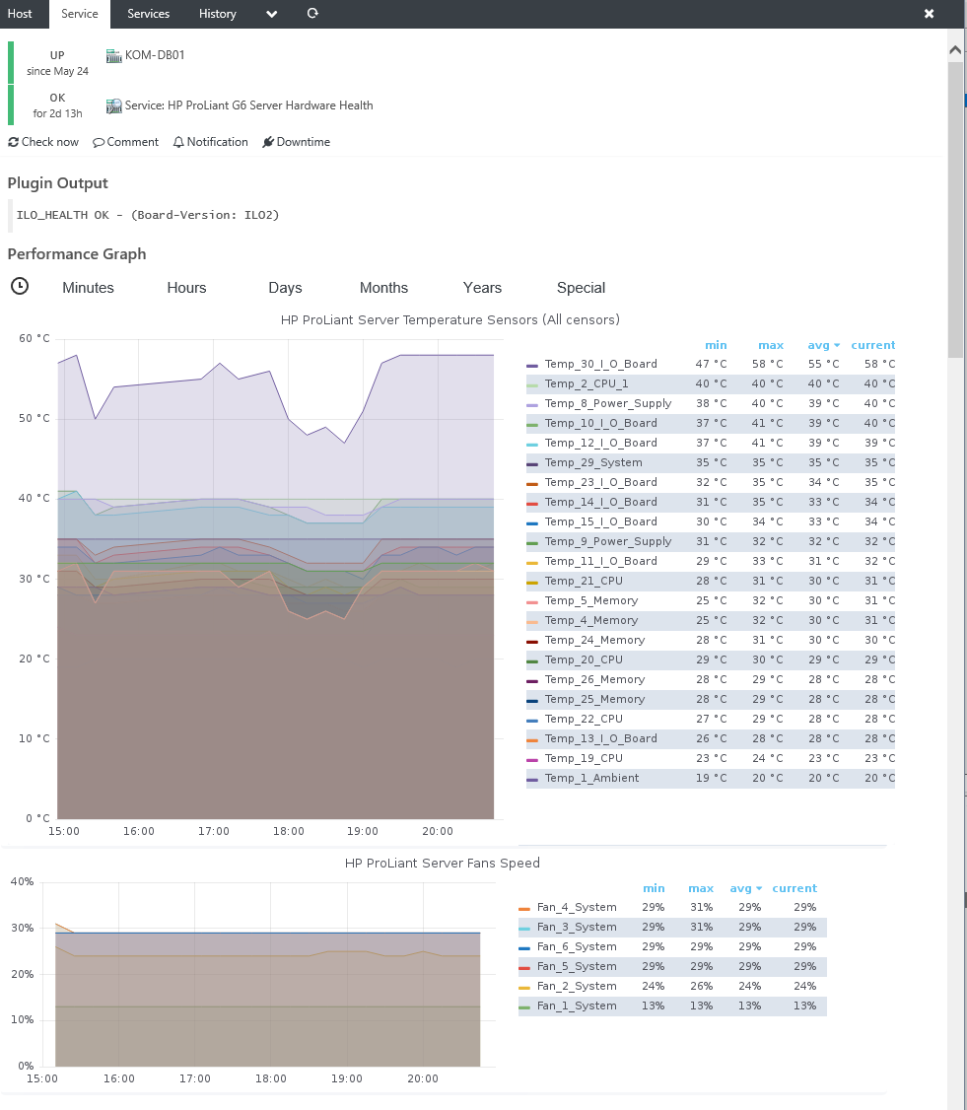This screenshot has width=967, height=1110.
Task: Click the refresh arrows icon before Check now
Action: [x=13, y=141]
